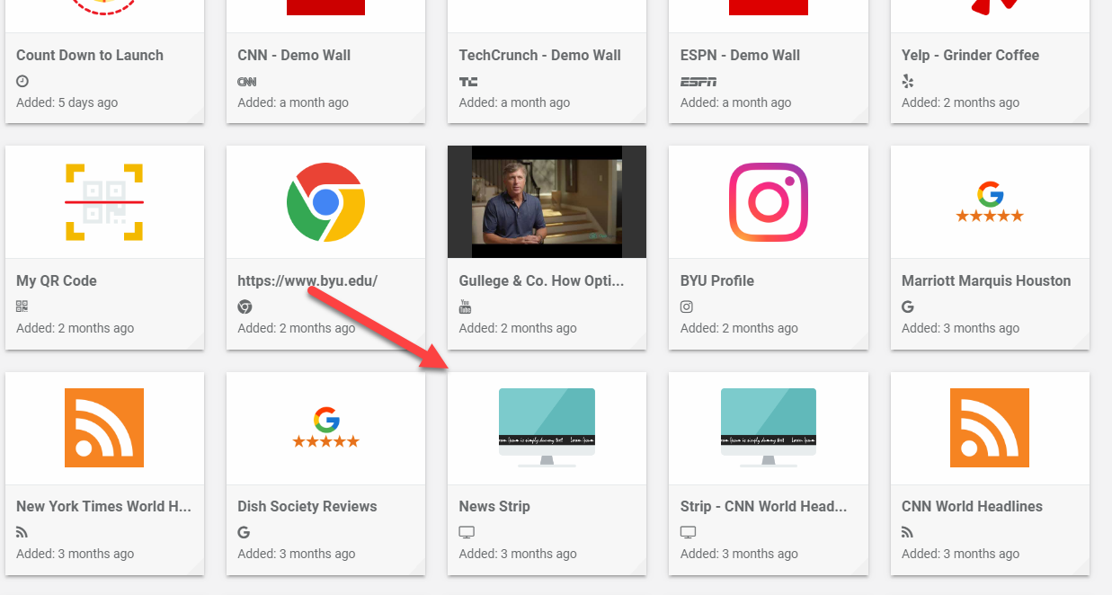This screenshot has height=595, width=1112.
Task: Click the RSS icon for CNN World Headlines
Action: (989, 428)
